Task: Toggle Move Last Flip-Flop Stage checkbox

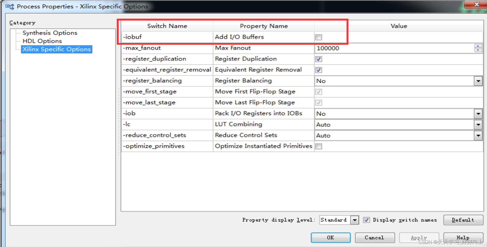Action: tap(319, 103)
